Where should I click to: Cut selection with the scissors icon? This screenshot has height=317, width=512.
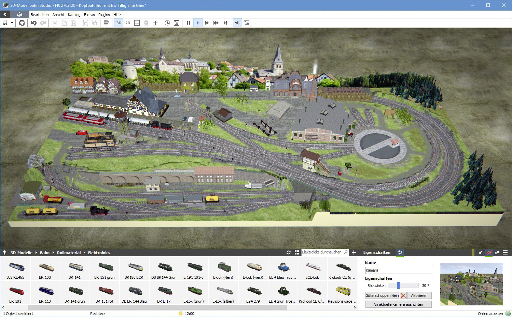point(55,23)
